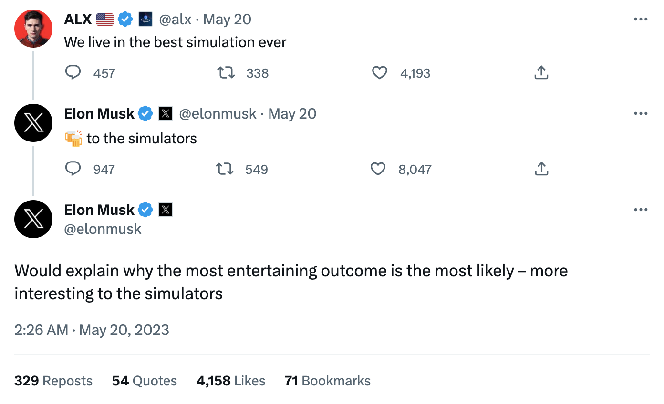The image size is (664, 404).
Task: Repost Elon's beer emoji tweet
Action: point(224,169)
